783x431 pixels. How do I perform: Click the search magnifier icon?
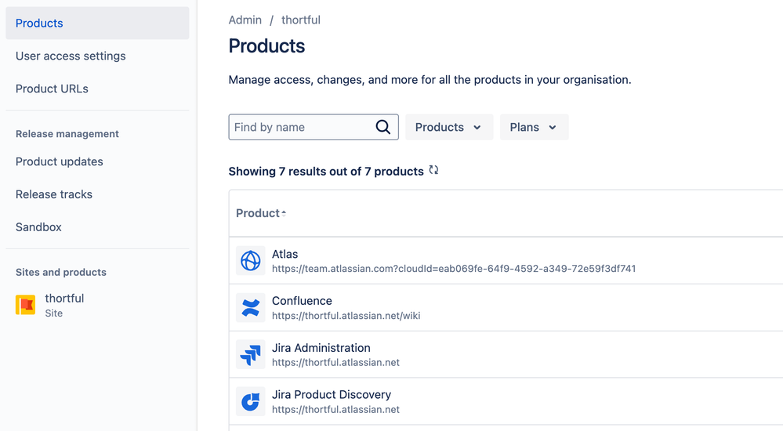coord(383,127)
